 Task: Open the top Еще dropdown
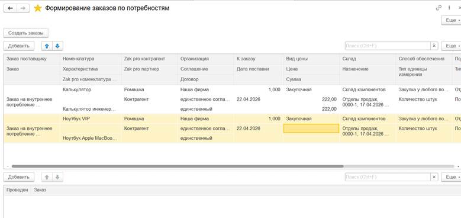pos(452,20)
